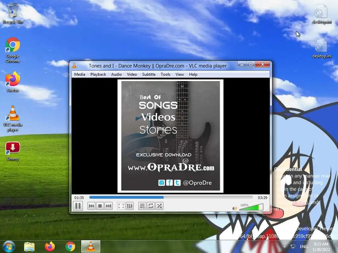Adjust the volume slider at 100%
Viewport: 338px width, 253px height.
tap(251, 207)
